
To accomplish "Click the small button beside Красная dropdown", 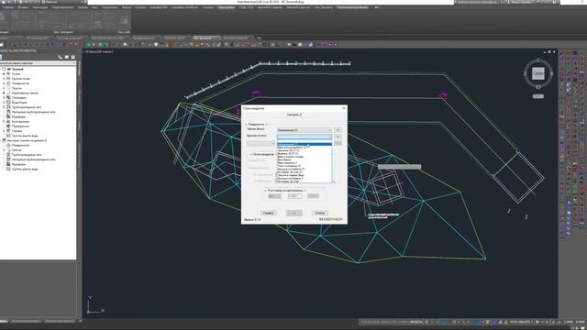I will [338, 137].
